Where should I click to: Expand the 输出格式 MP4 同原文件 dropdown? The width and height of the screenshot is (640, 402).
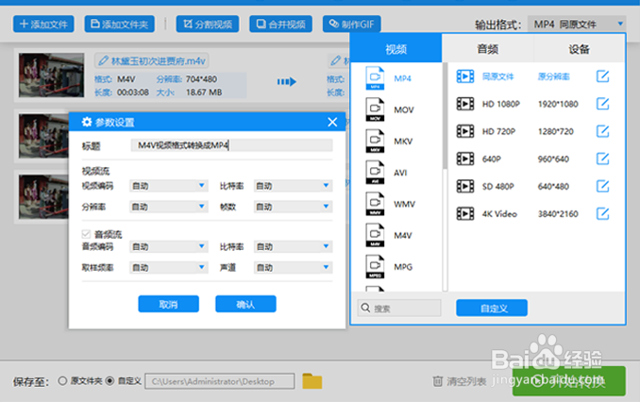pos(577,25)
